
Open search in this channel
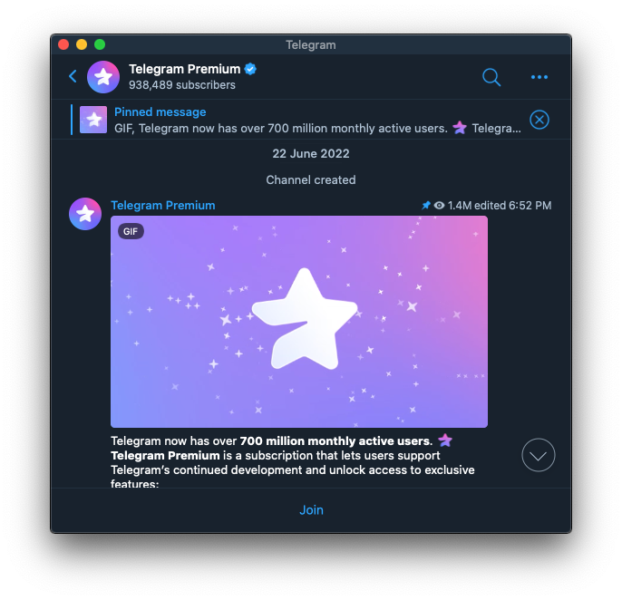pos(491,77)
